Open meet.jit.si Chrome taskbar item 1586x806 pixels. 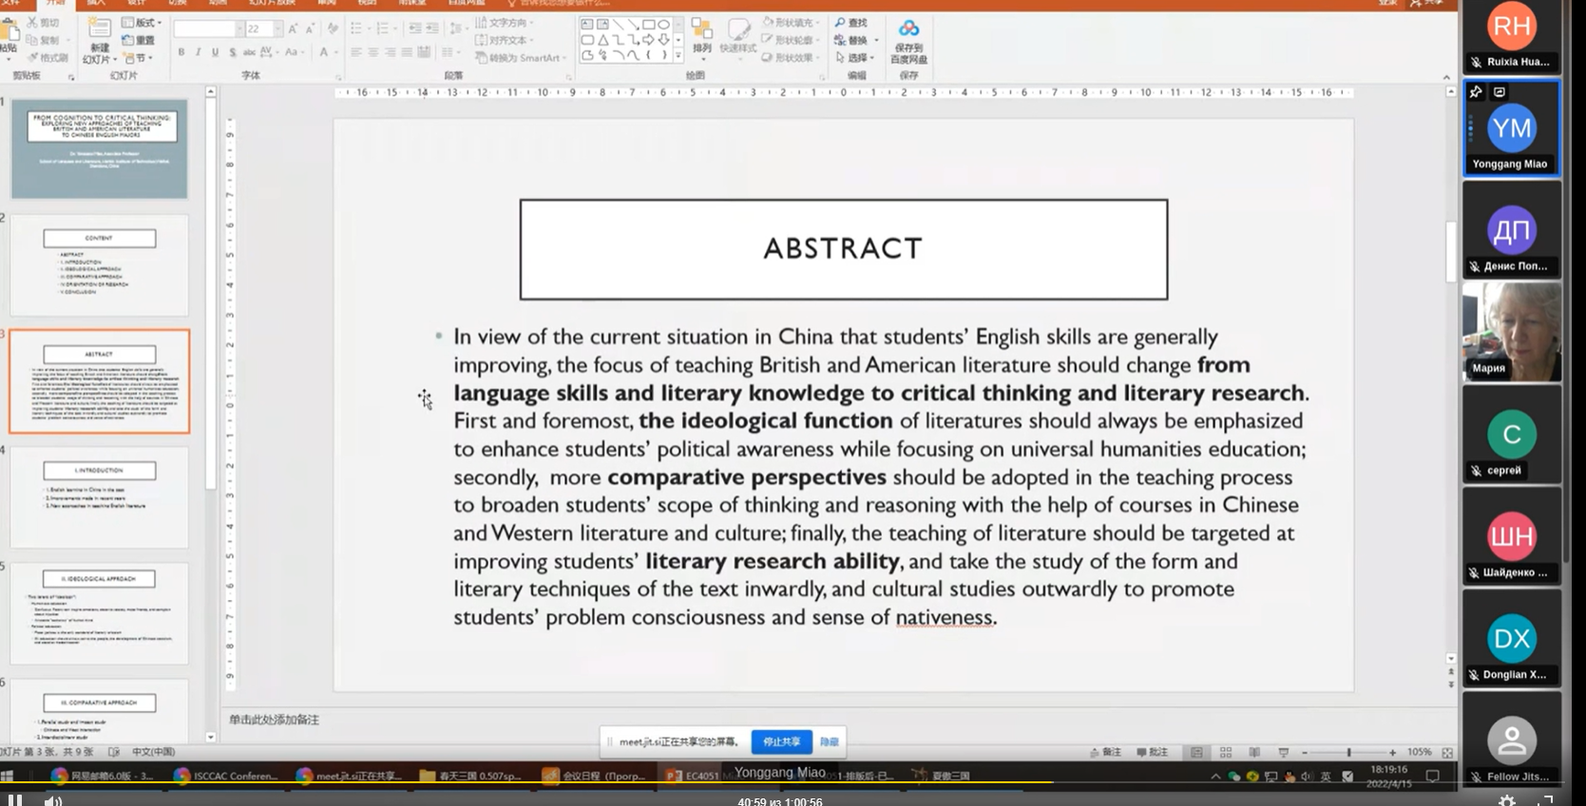tap(350, 776)
